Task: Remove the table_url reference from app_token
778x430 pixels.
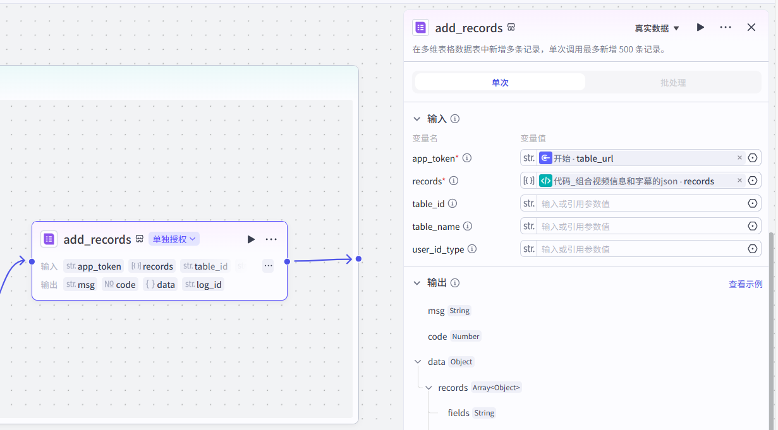Action: tap(739, 158)
